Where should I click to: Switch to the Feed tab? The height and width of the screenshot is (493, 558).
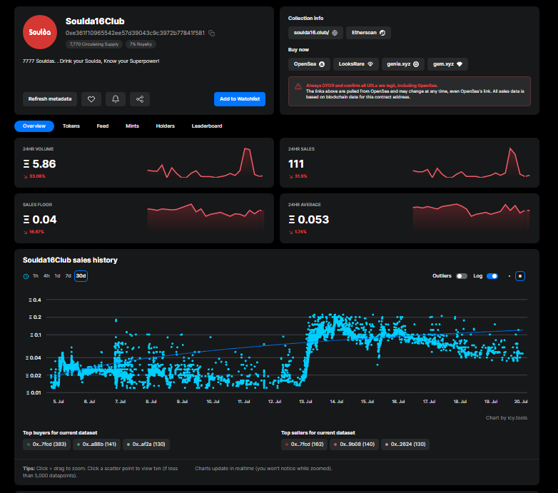[103, 126]
